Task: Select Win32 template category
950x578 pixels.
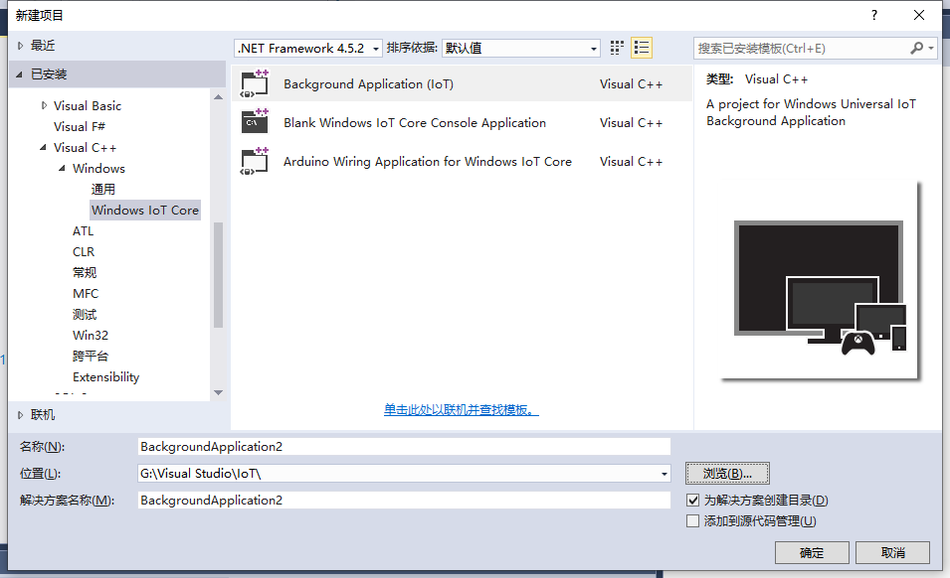Action: (x=91, y=335)
